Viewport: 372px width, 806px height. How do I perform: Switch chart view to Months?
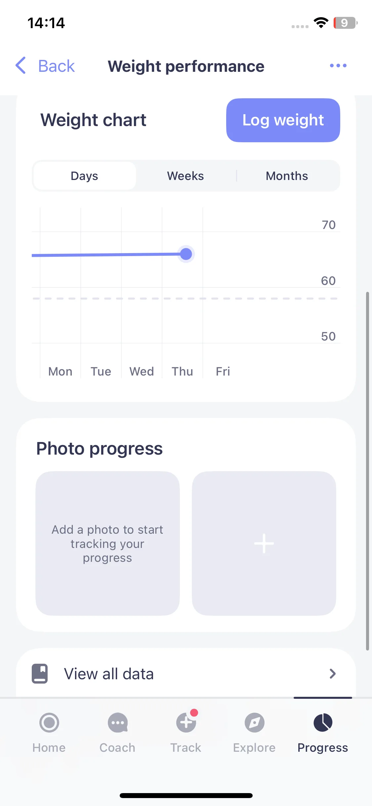click(x=287, y=176)
